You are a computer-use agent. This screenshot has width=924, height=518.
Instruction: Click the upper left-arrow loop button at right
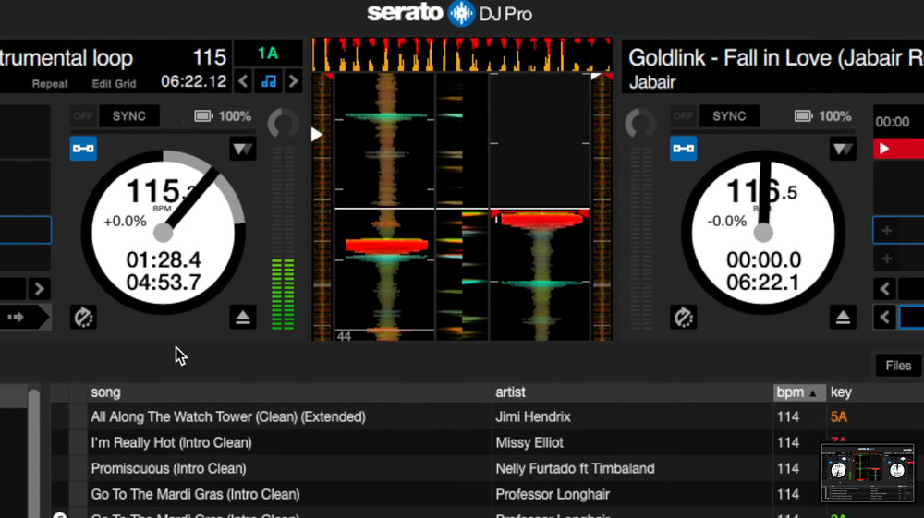tap(885, 288)
